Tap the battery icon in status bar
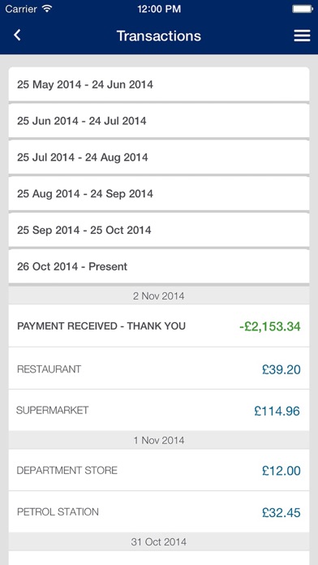Screen dimensions: 318x565 click(x=302, y=9)
